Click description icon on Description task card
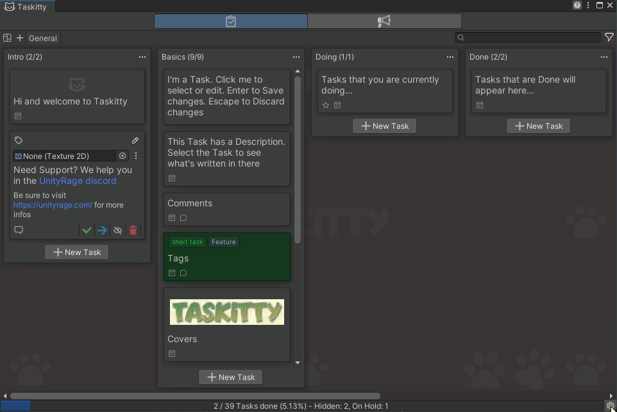 (171, 178)
